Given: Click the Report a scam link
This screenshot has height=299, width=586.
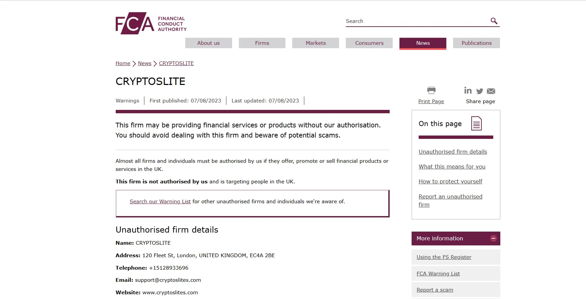Looking at the screenshot, I should pos(435,290).
